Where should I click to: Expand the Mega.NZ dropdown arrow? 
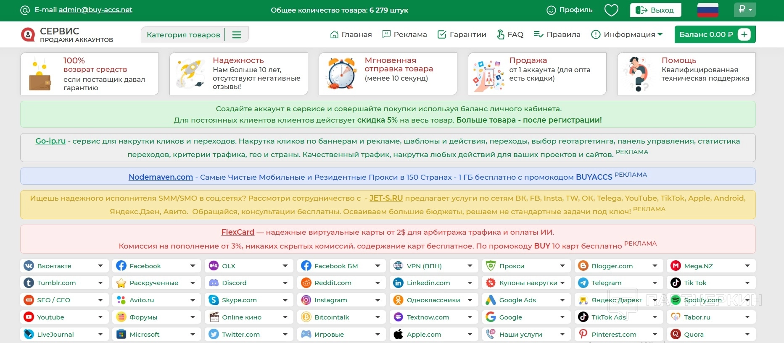click(x=747, y=266)
